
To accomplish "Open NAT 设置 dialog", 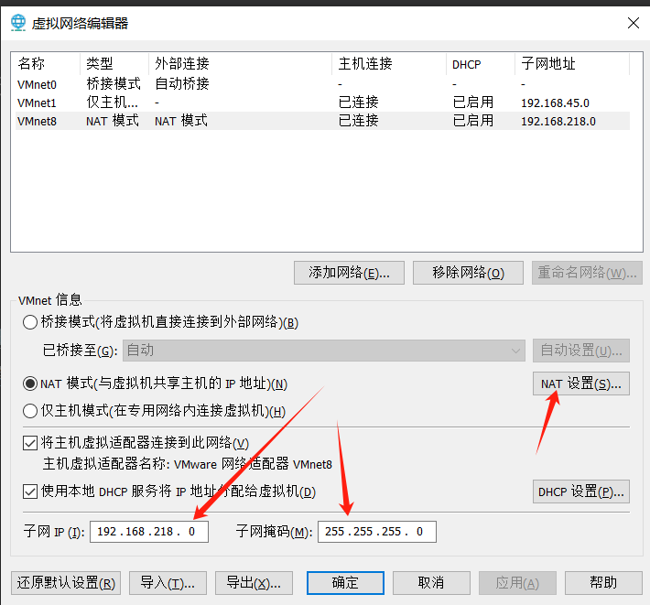I will click(581, 384).
